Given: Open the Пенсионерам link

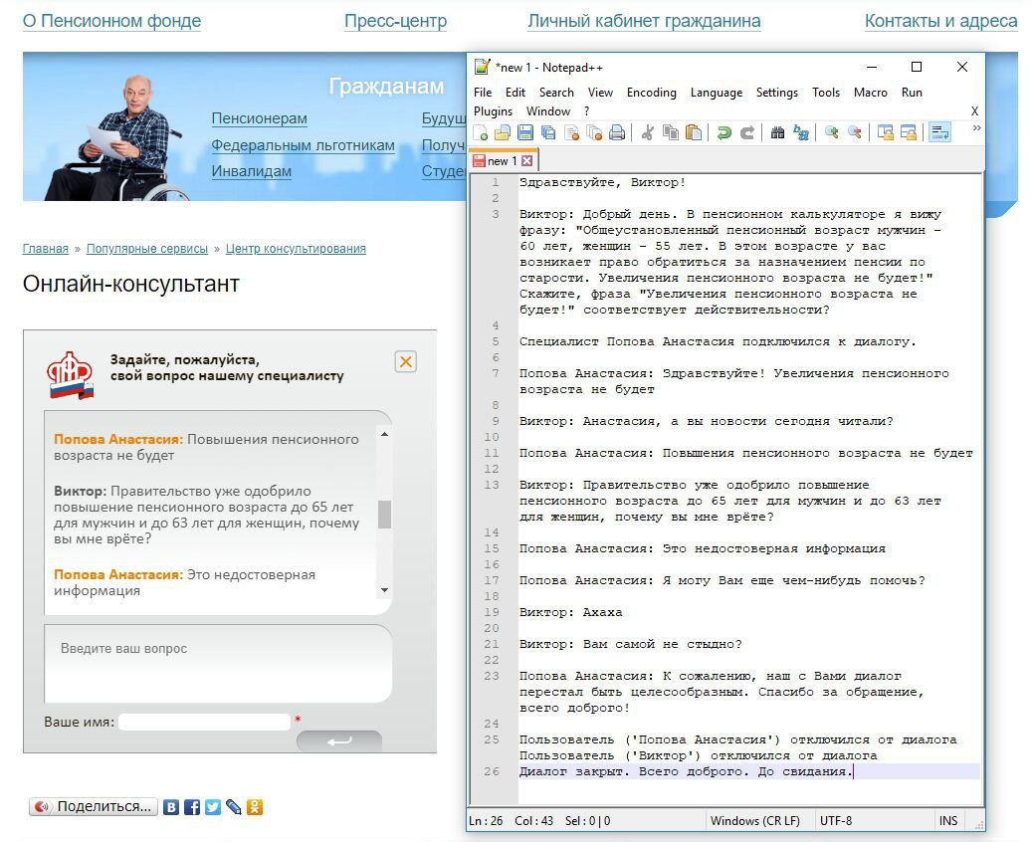Looking at the screenshot, I should 260,118.
